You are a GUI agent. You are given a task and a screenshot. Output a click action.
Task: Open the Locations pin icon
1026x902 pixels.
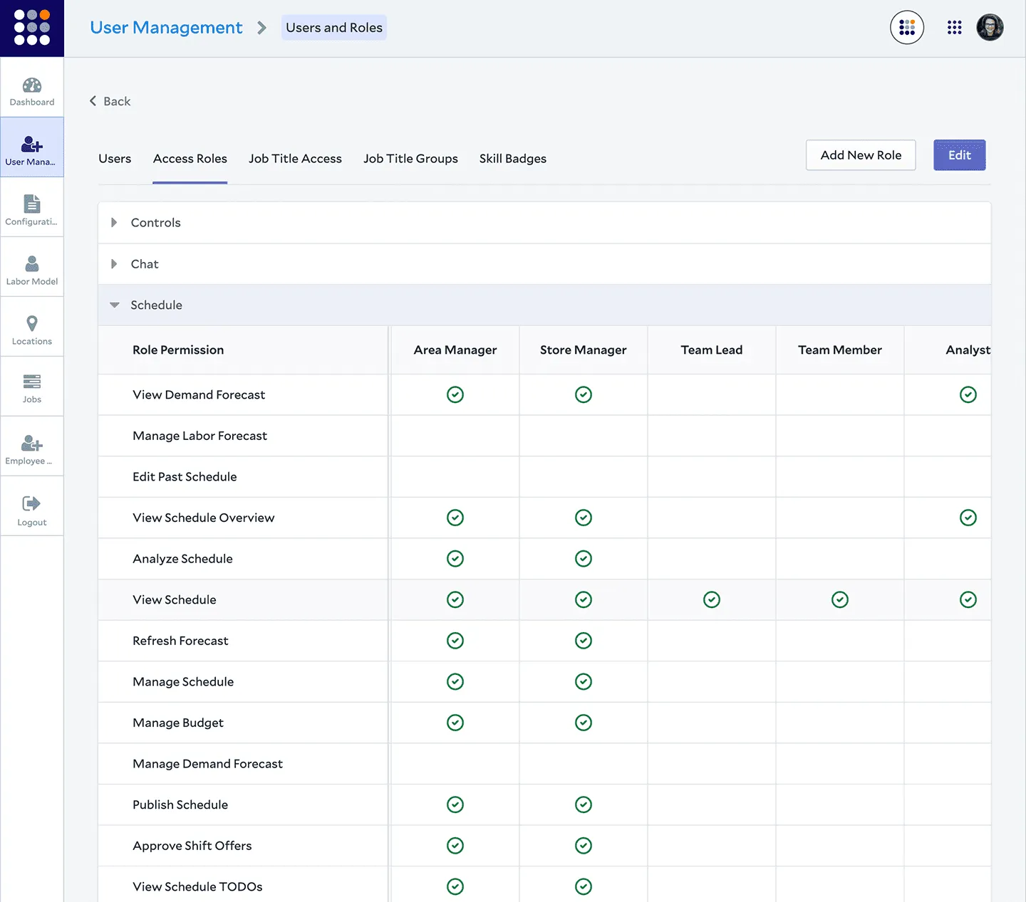(32, 325)
